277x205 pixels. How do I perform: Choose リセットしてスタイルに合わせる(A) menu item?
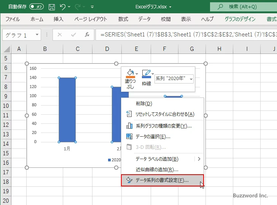162,114
